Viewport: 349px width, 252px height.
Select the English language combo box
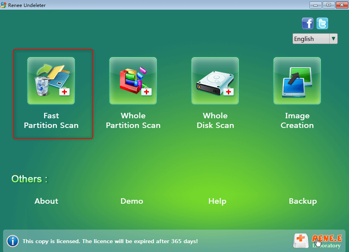(x=315, y=39)
